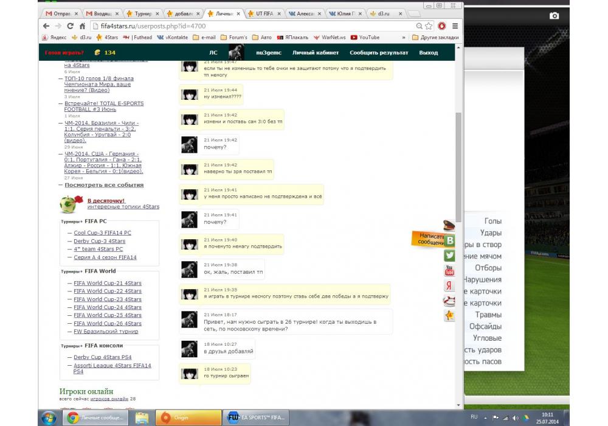608x426 pixels.
Task: Open the 4Stars bookmark
Action: click(x=108, y=38)
